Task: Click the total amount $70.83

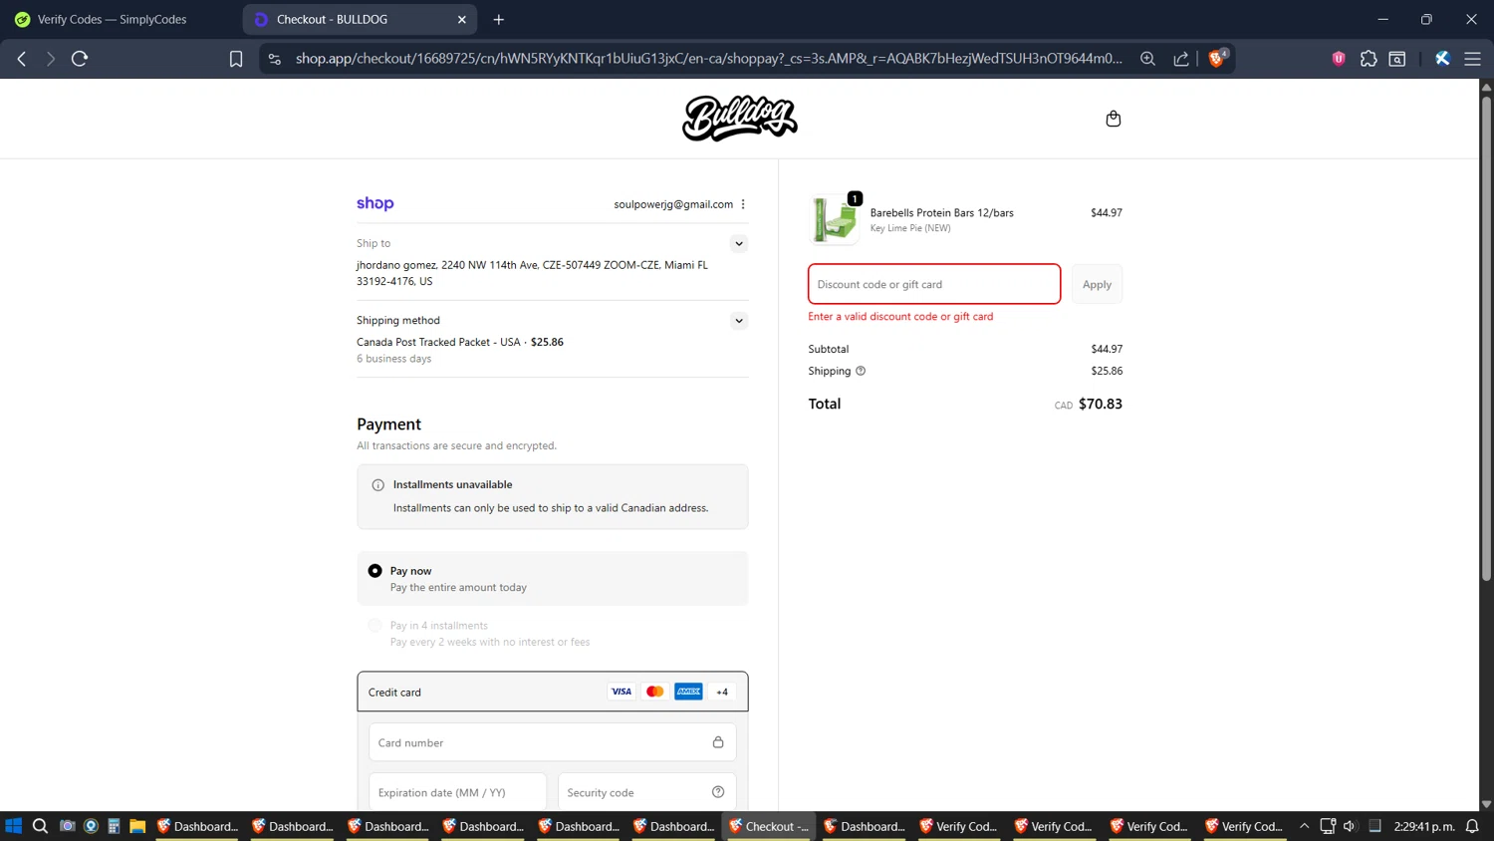Action: (1101, 404)
